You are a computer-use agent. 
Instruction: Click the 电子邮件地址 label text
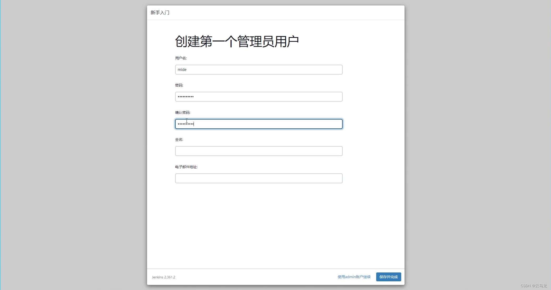[186, 167]
